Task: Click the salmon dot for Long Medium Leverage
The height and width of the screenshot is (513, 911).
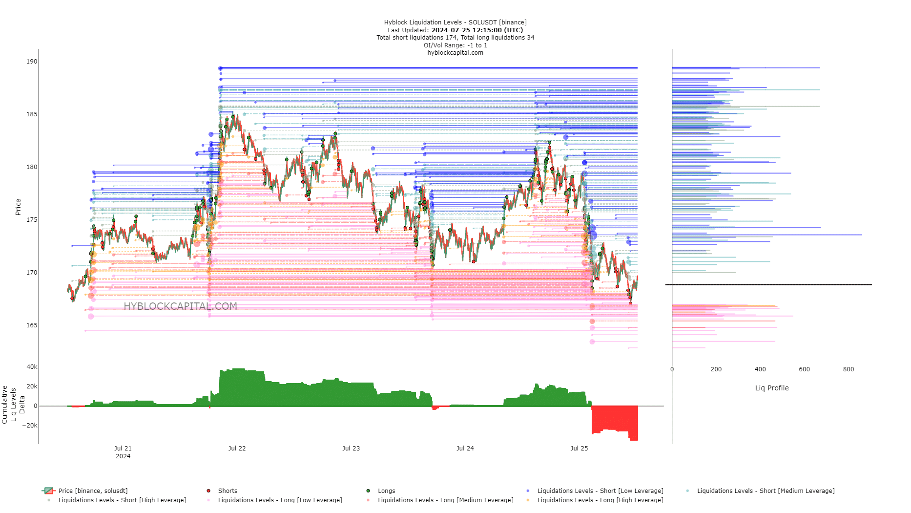Action: pyautogui.click(x=368, y=500)
